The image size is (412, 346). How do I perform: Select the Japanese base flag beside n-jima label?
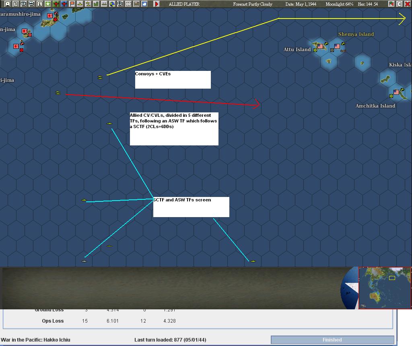25,31
